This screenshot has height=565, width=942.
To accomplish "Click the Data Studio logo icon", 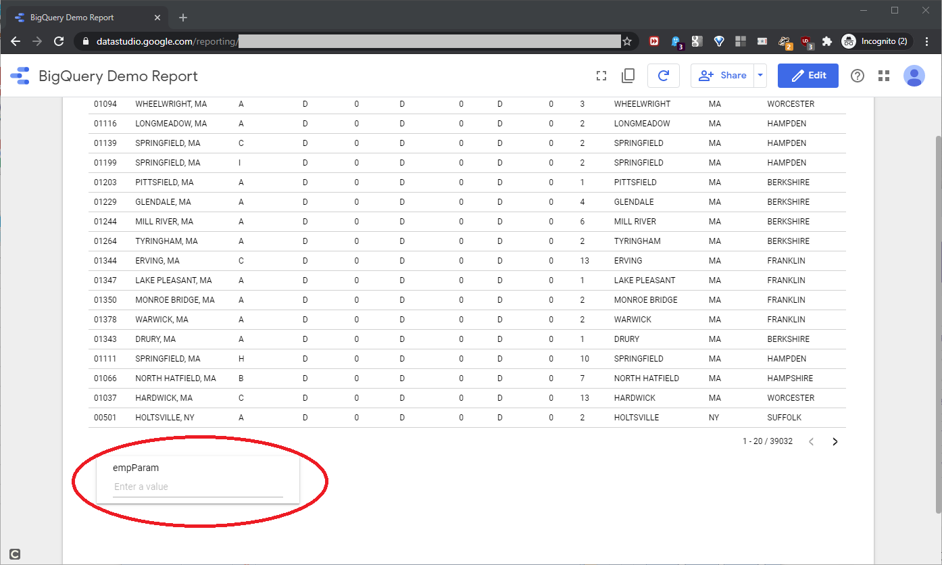I will [20, 76].
